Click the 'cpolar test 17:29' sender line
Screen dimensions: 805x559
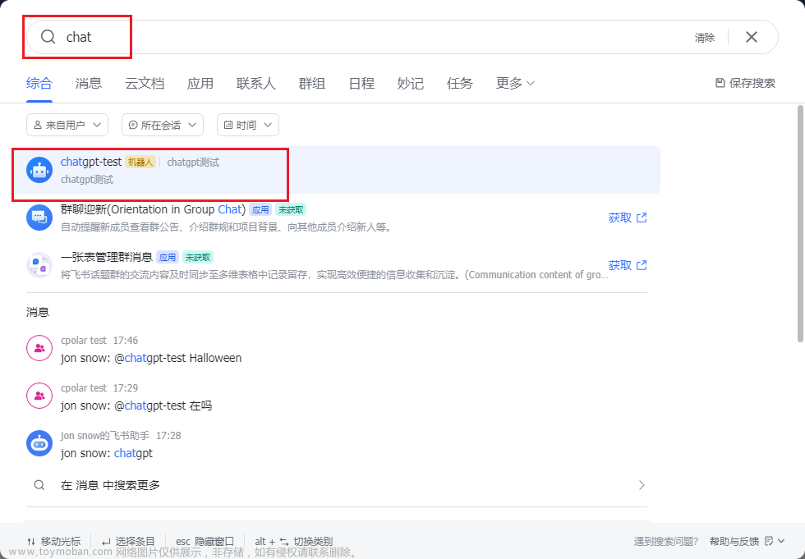pos(99,387)
